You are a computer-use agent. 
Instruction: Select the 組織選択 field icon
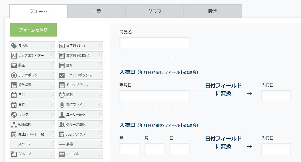pyautogui.click(x=14, y=125)
